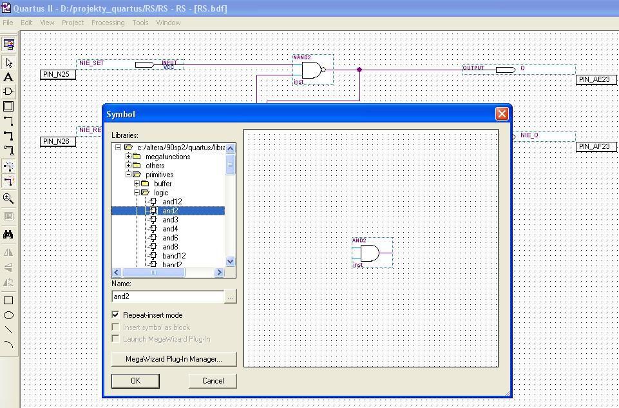The width and height of the screenshot is (619, 408).
Task: Pick the Orthogonal Node tool
Action: pyautogui.click(x=8, y=121)
